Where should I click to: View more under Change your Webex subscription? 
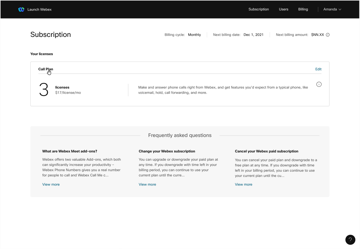[x=147, y=184]
